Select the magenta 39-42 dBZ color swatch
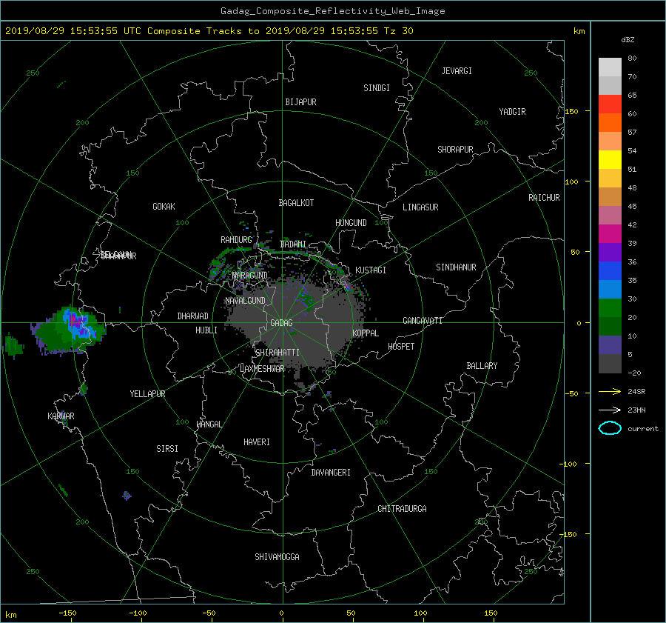This screenshot has height=623, width=666. (610, 233)
